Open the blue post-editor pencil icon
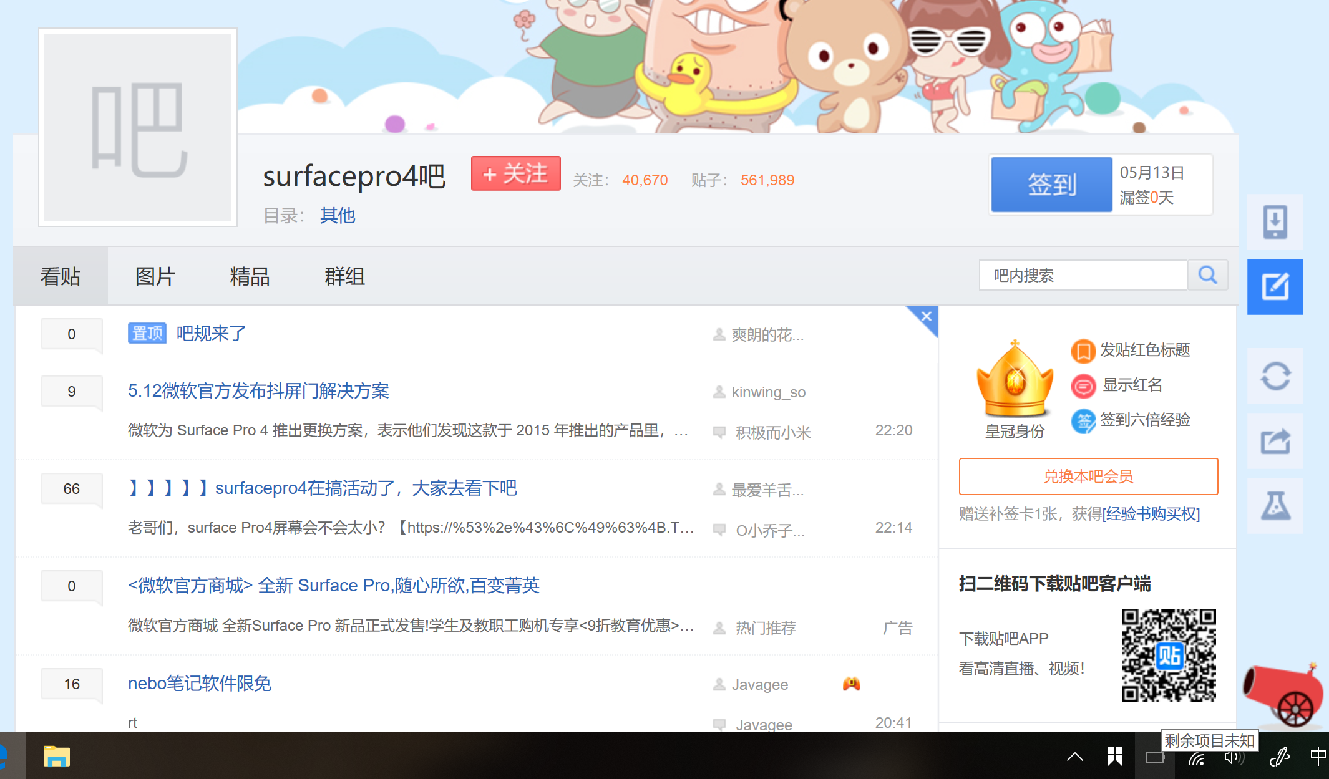Screen dimensions: 1329x779 click(1275, 287)
